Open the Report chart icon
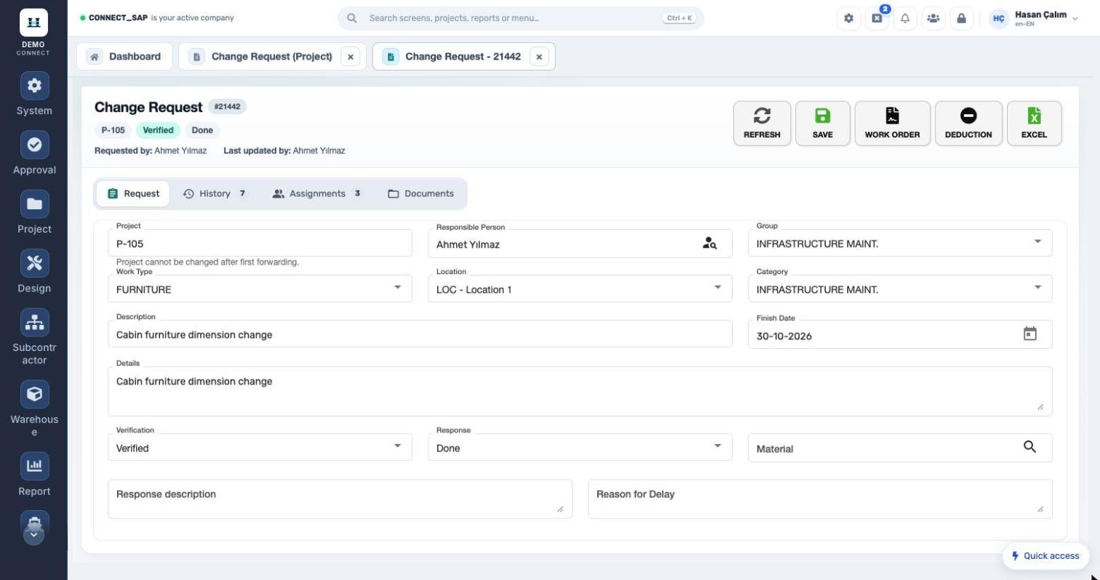1100x580 pixels. 34,466
